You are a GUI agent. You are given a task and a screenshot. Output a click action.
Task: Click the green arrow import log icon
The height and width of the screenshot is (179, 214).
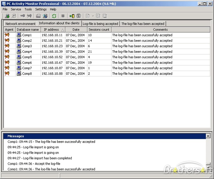pos(72,16)
